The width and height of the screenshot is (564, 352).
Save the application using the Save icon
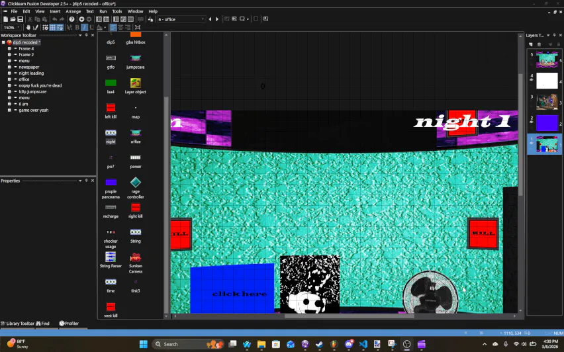click(20, 19)
